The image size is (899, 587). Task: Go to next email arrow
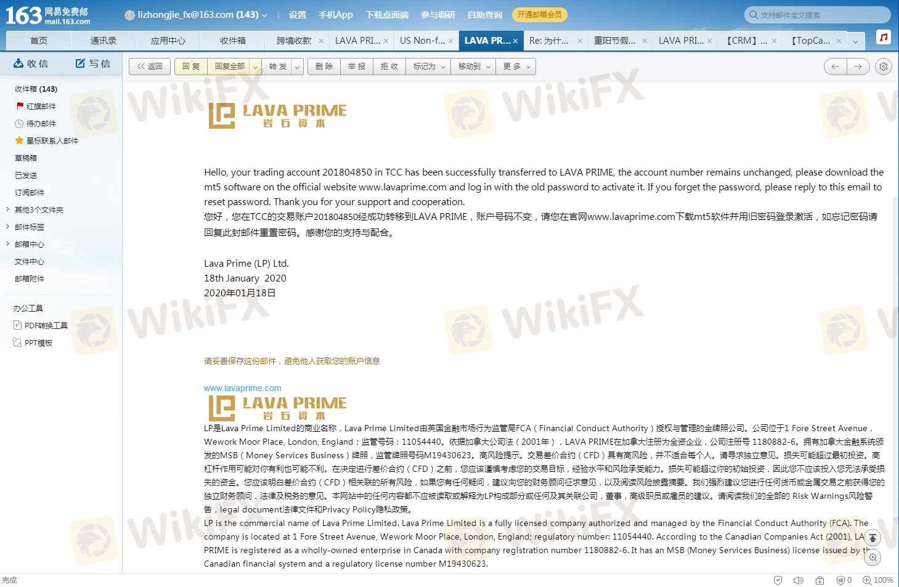pos(858,67)
